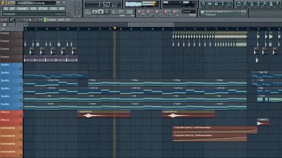Image resolution: width=282 pixels, height=158 pixels.
Task: Open the OPTIONS menu
Action: coord(43,9)
